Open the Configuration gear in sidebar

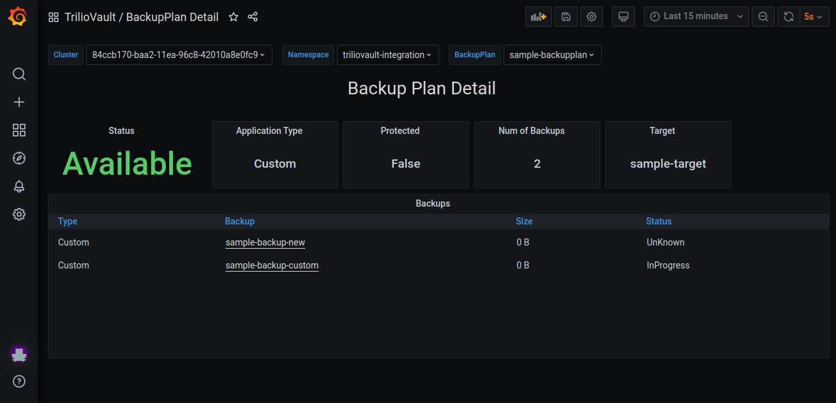tap(19, 214)
